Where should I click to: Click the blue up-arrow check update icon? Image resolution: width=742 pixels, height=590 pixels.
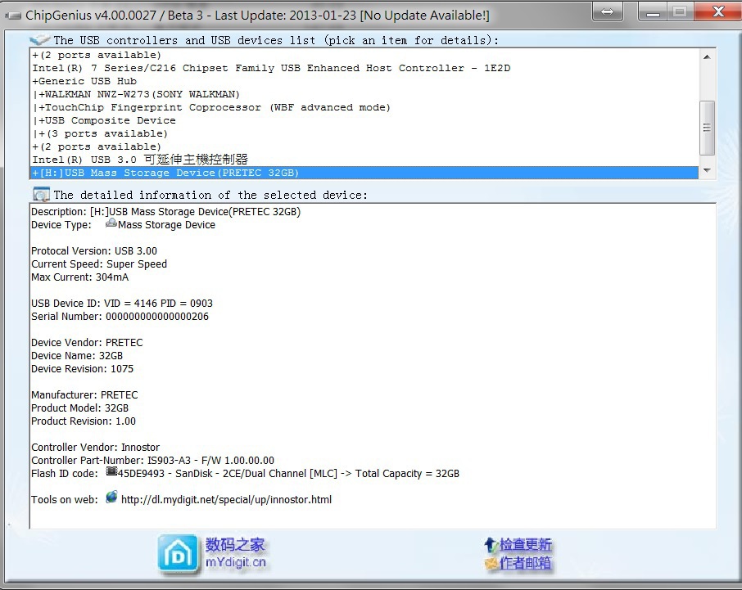click(491, 545)
